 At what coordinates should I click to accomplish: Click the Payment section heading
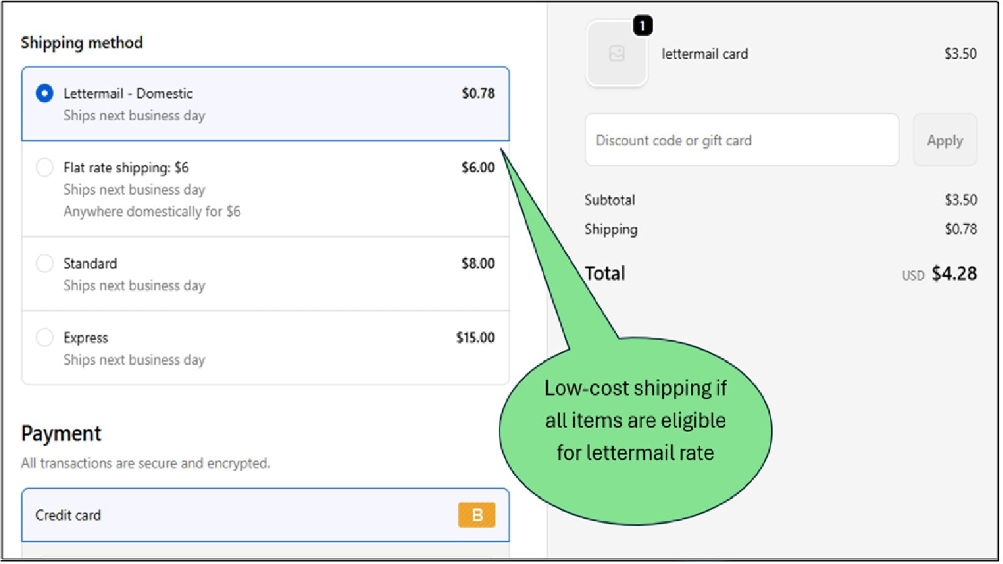(61, 433)
